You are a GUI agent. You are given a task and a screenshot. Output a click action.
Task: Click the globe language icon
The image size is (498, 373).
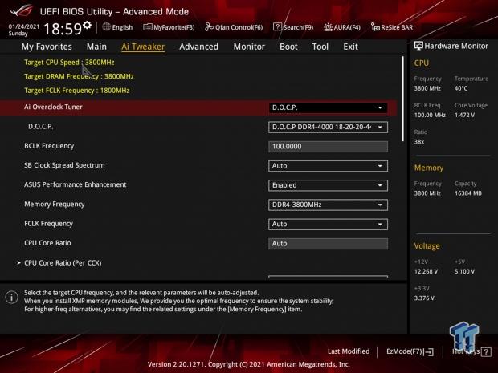point(106,27)
